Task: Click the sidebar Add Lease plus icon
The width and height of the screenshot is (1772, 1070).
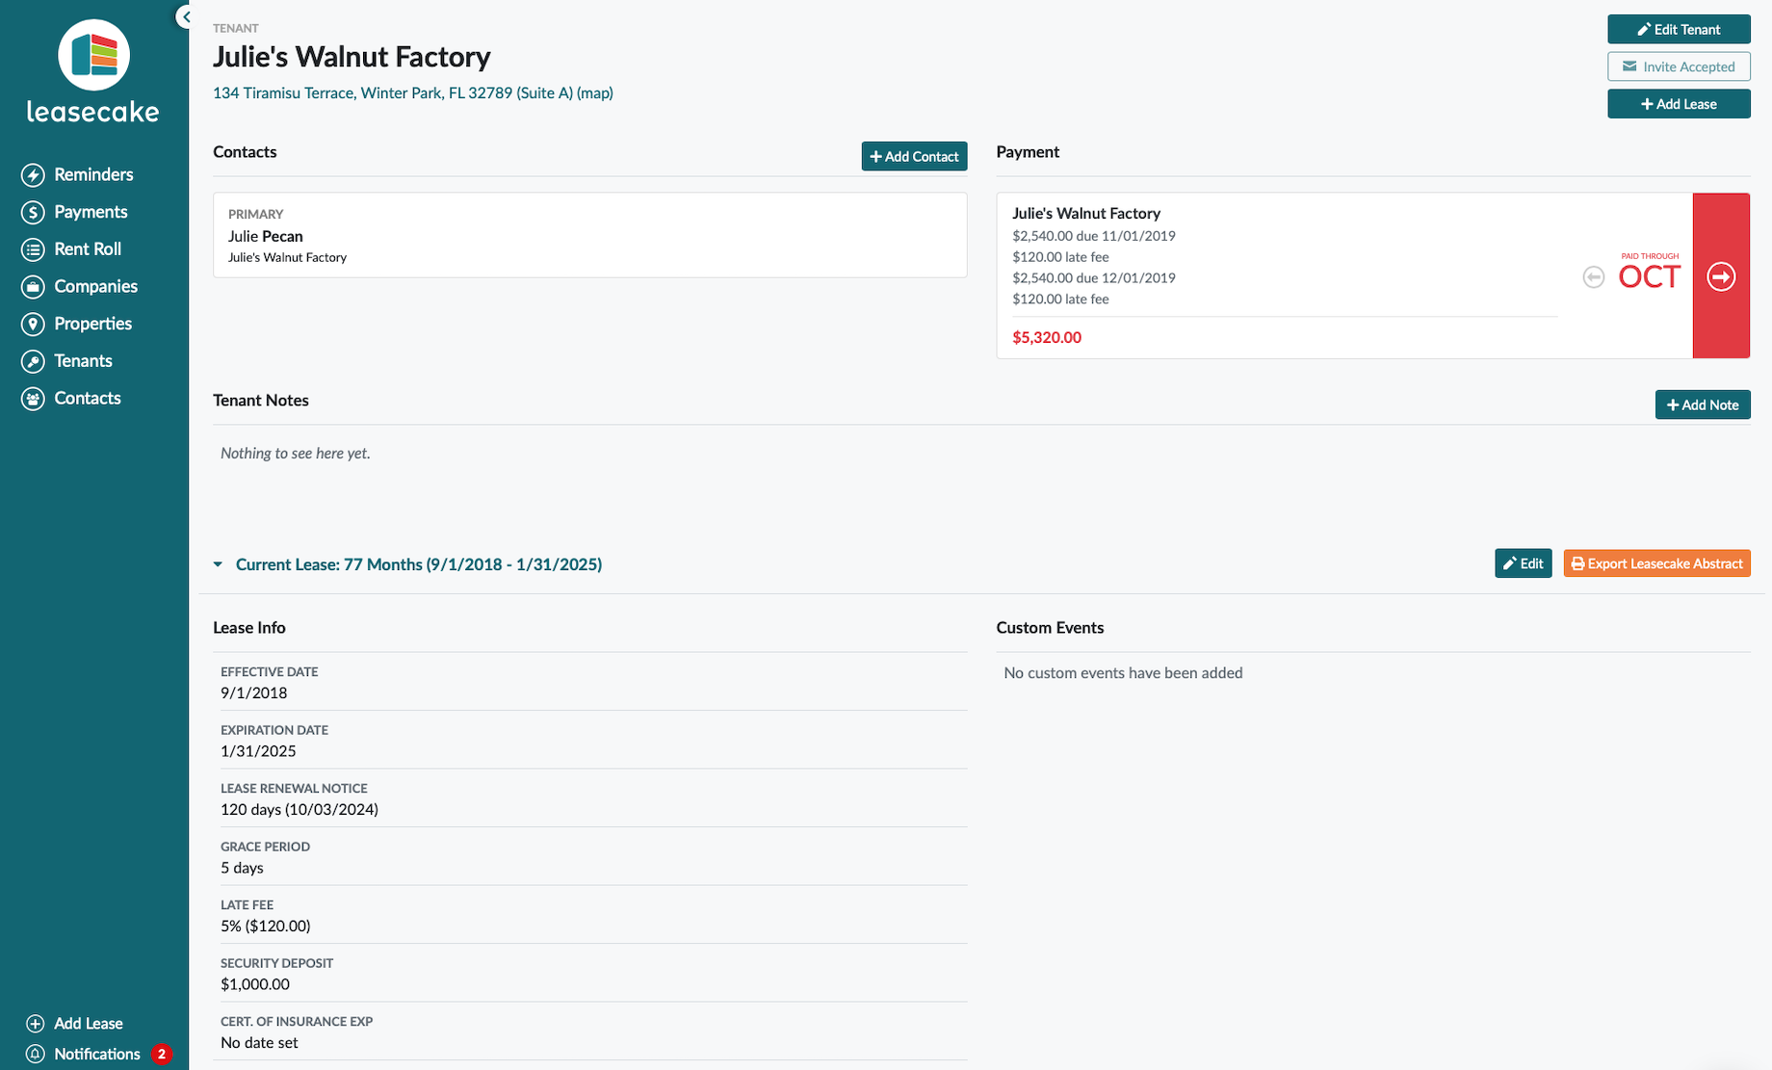Action: click(x=35, y=1024)
